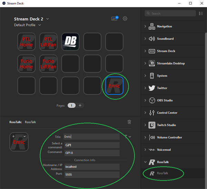Maximize the Stream Deck window
Image resolution: width=207 pixels, height=189 pixels.
coord(190,3)
